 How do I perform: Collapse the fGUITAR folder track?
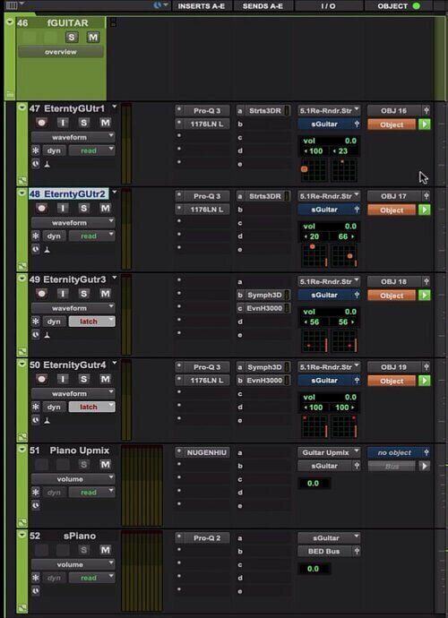(x=10, y=22)
